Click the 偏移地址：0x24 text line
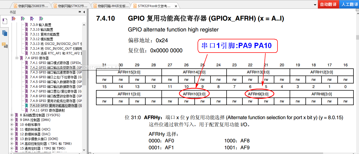 tap(148, 40)
